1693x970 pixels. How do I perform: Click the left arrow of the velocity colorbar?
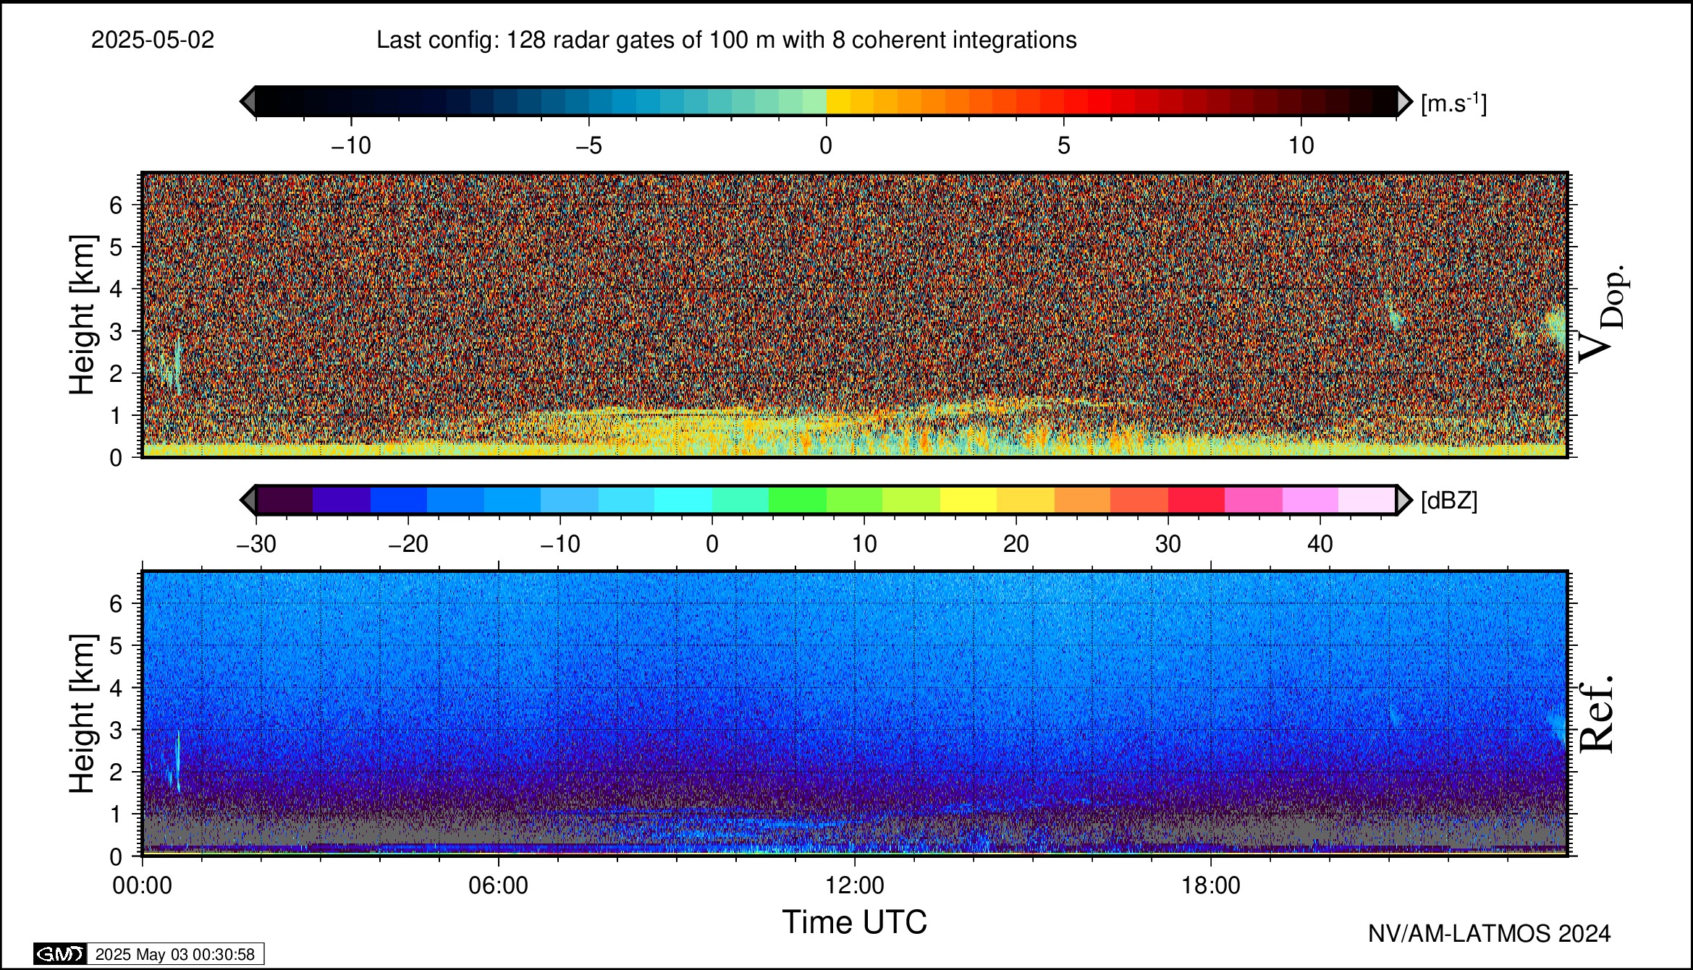click(x=248, y=101)
